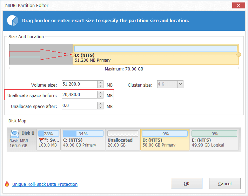The width and height of the screenshot is (248, 196).
Task: Click the pie chart icon in header
Action: coord(13,21)
